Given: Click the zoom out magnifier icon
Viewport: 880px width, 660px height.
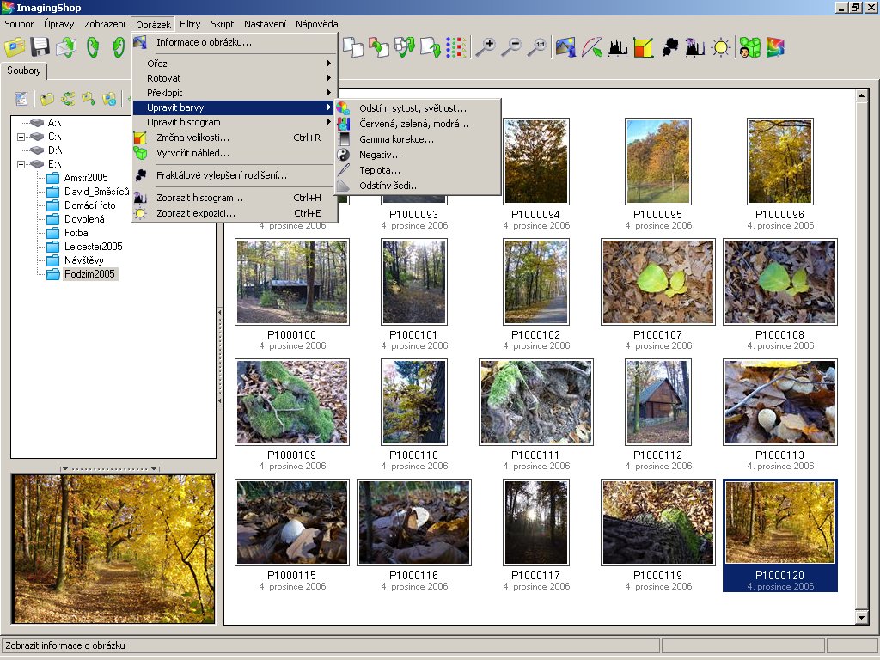Looking at the screenshot, I should [511, 47].
